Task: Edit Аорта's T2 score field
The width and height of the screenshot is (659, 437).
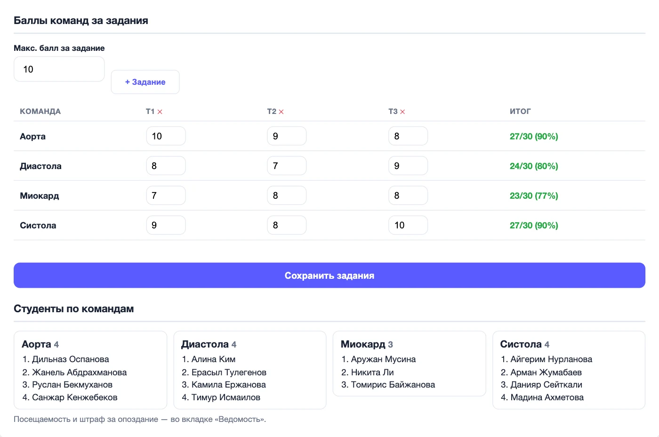Action: pos(287,136)
